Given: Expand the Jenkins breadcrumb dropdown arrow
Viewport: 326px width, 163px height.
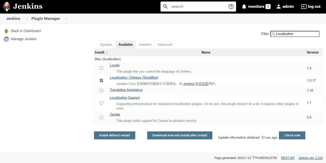Looking at the screenshot, I should coord(27,19).
